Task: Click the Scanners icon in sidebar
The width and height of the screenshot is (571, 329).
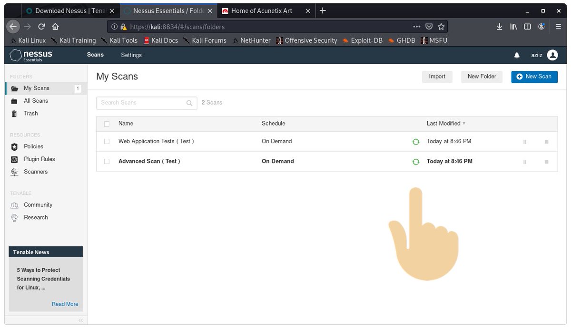Action: pyautogui.click(x=14, y=172)
